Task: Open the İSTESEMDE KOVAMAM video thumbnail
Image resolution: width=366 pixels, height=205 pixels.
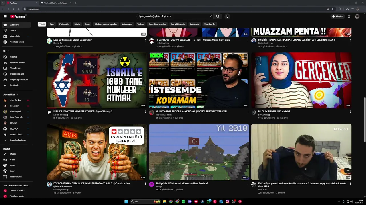Action: [199, 80]
